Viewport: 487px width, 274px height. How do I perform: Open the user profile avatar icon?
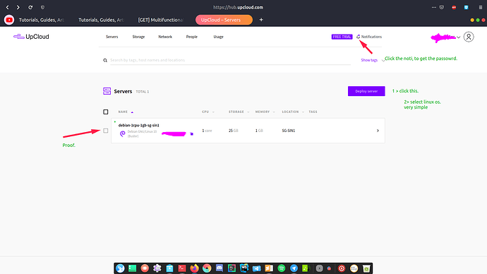point(469,37)
